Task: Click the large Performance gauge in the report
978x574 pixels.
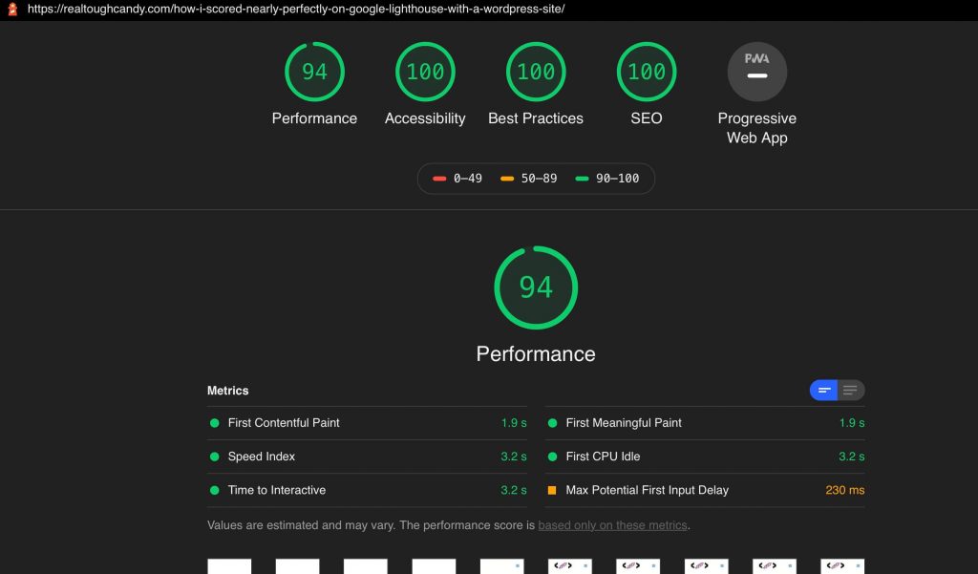Action: [x=536, y=287]
